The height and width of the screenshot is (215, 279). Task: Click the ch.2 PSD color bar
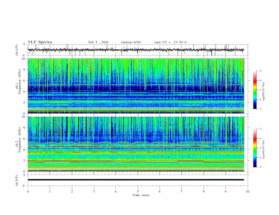tap(255, 148)
